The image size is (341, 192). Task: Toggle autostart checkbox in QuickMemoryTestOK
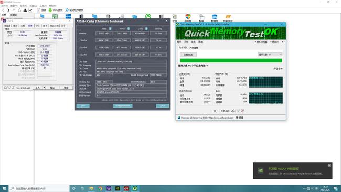219,111
